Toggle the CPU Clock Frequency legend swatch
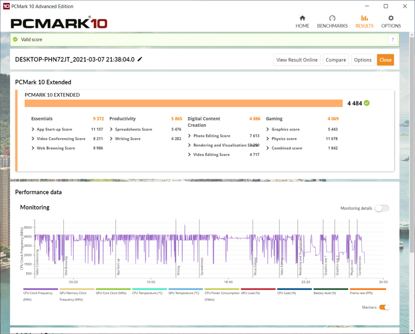The image size is (415, 334). [41, 289]
